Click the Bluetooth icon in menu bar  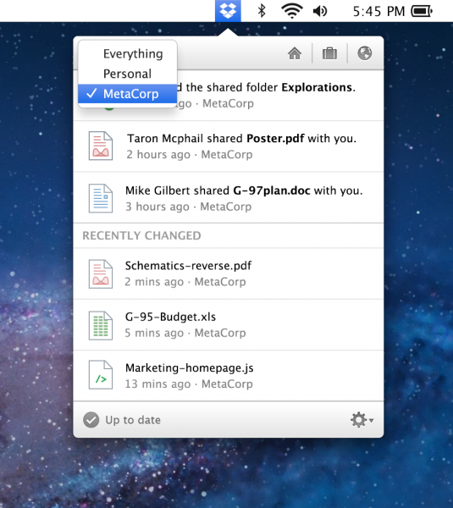[262, 11]
